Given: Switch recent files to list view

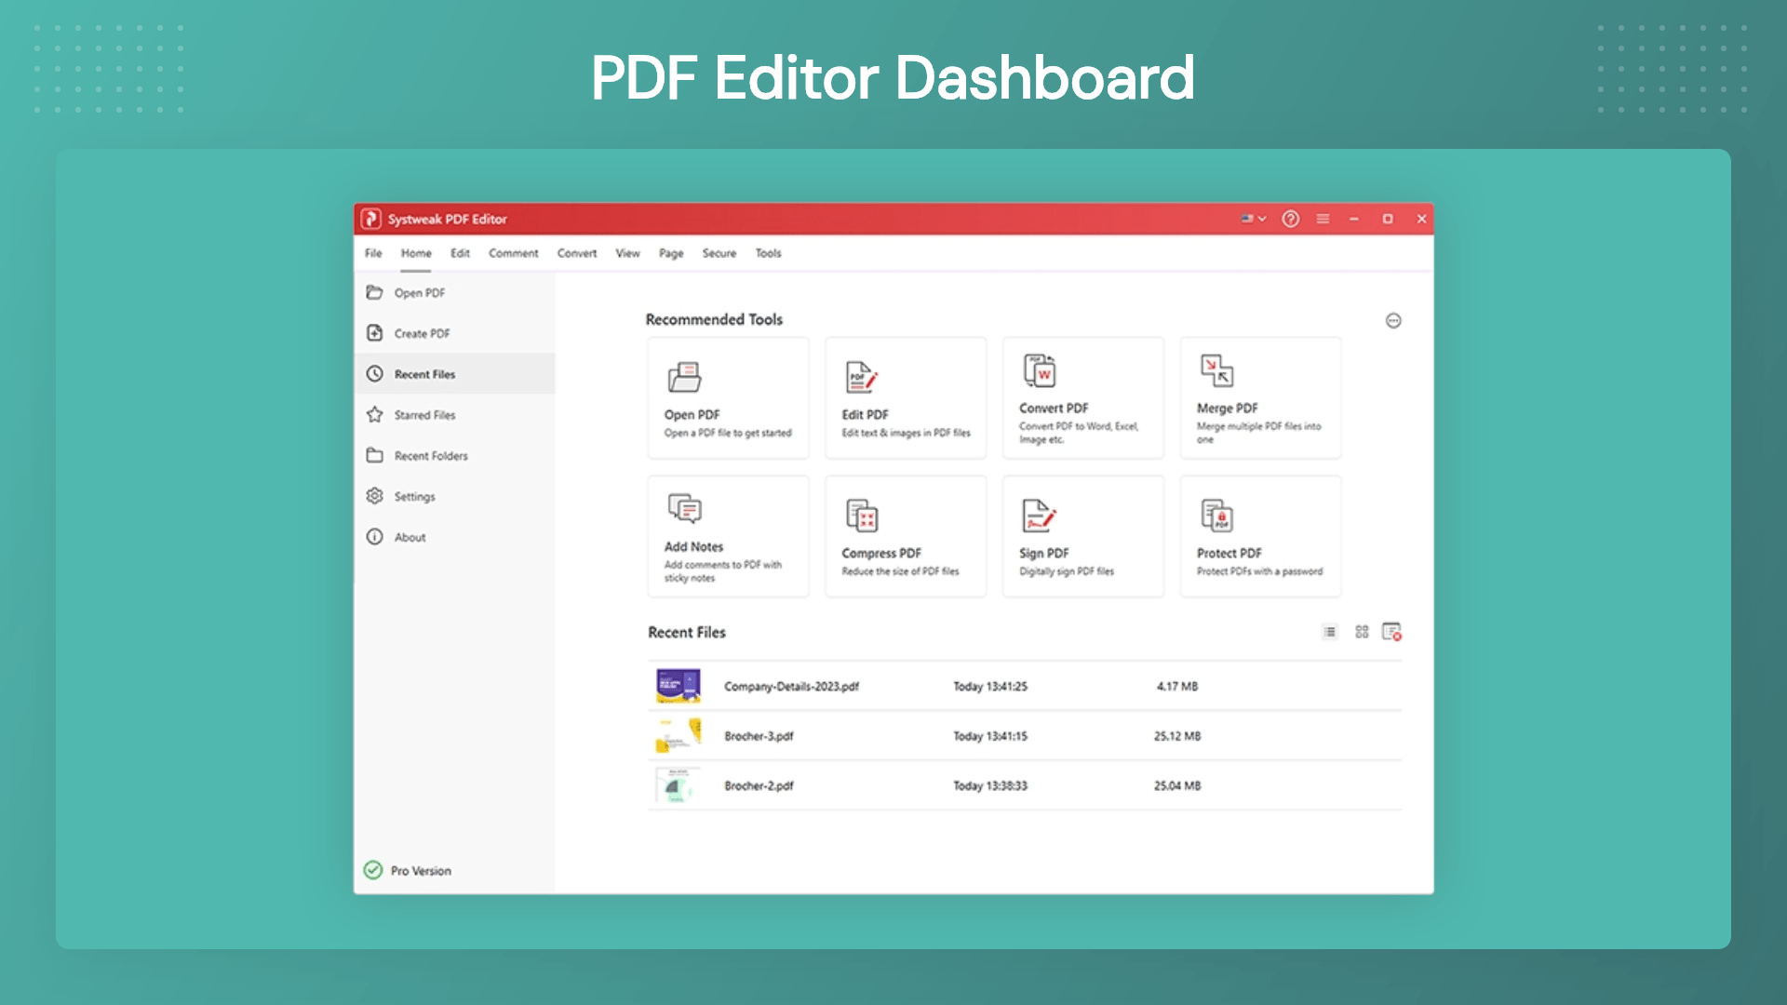Looking at the screenshot, I should (1330, 632).
